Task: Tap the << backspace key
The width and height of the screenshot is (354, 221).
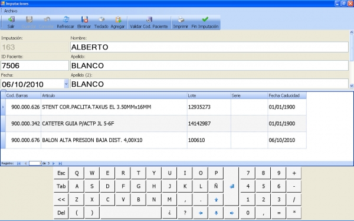Action: (x=61, y=200)
